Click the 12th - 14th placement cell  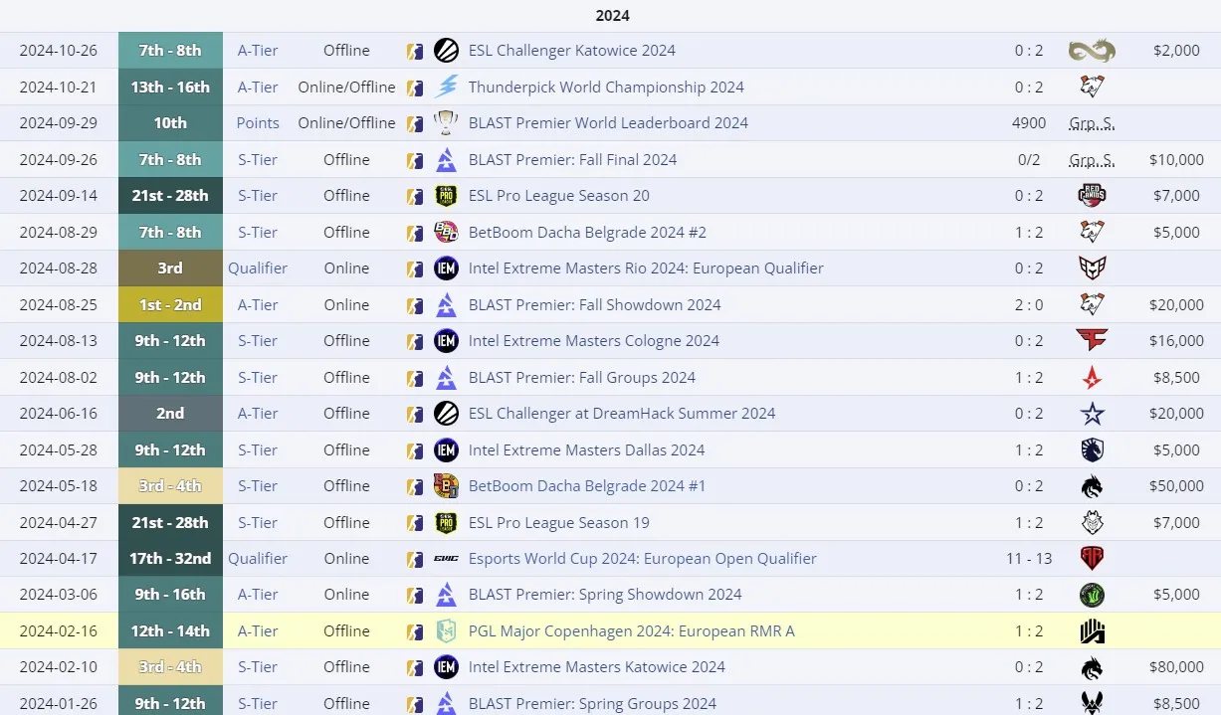170,631
